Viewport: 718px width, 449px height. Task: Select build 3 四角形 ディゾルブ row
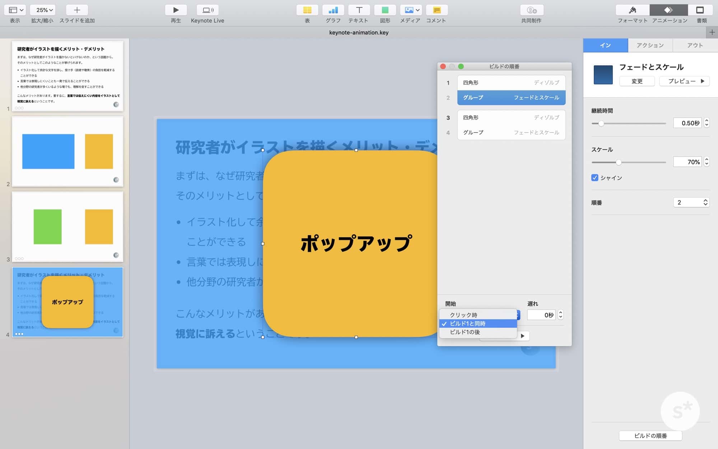(x=511, y=117)
